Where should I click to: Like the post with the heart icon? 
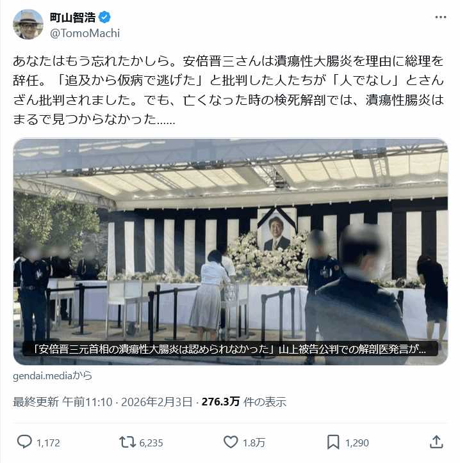pyautogui.click(x=231, y=442)
